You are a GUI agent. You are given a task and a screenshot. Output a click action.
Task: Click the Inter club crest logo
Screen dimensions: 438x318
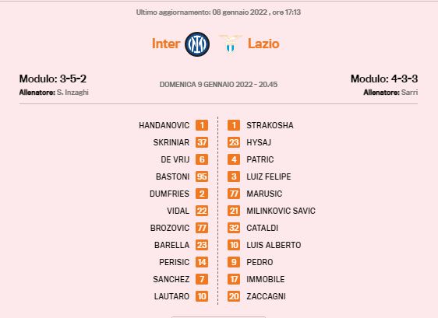pos(197,44)
